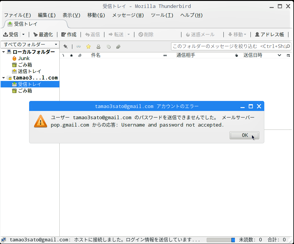This screenshot has height=244, width=294.
Task: Open the ファイル(F) menu
Action: tap(17, 15)
